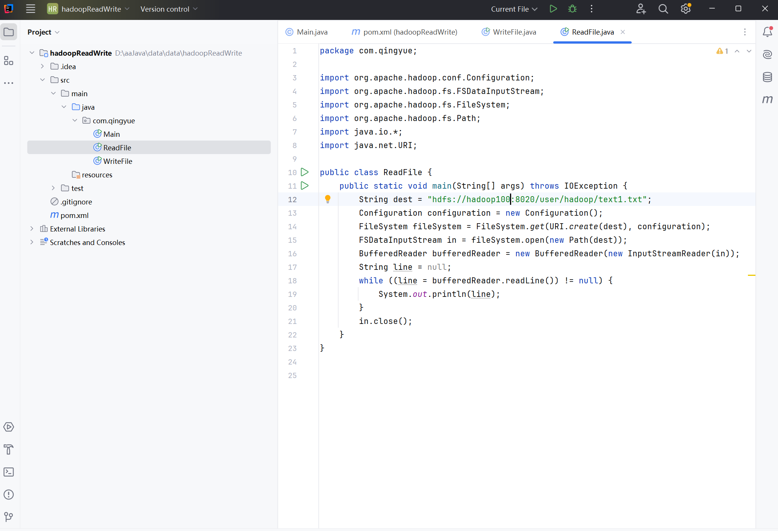Click the run gutter icon beside class ReadFile
The width and height of the screenshot is (778, 531).
coord(305,172)
